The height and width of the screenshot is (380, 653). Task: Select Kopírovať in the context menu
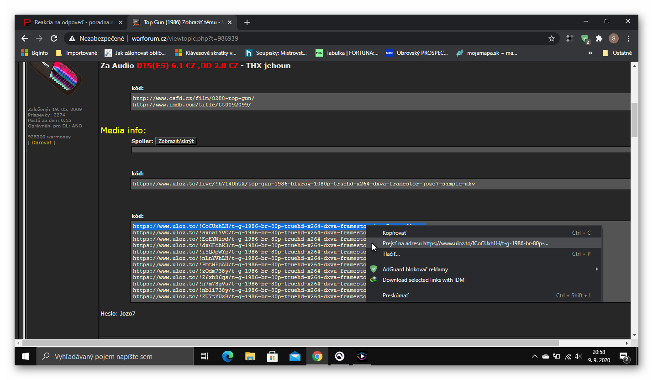395,233
